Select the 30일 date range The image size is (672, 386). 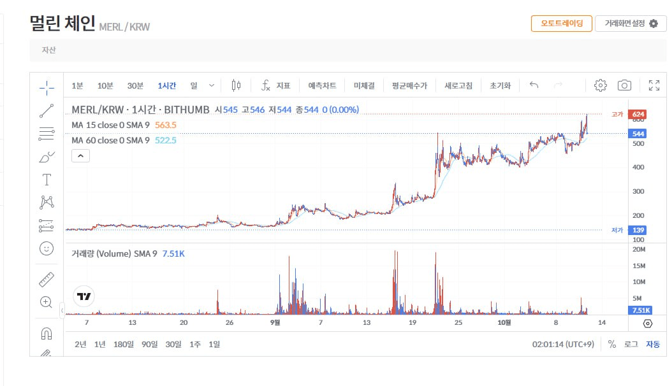pyautogui.click(x=173, y=344)
